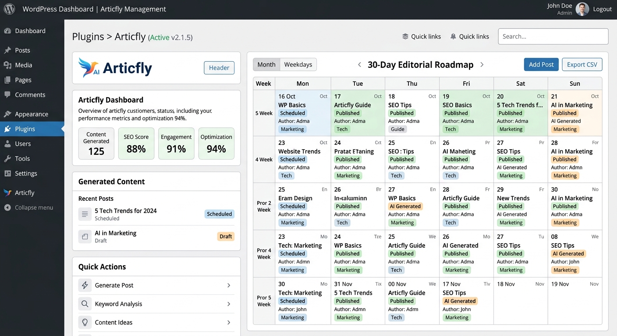The width and height of the screenshot is (617, 336).
Task: Open the 08 SEO Tips entry by John
Action: (x=575, y=253)
